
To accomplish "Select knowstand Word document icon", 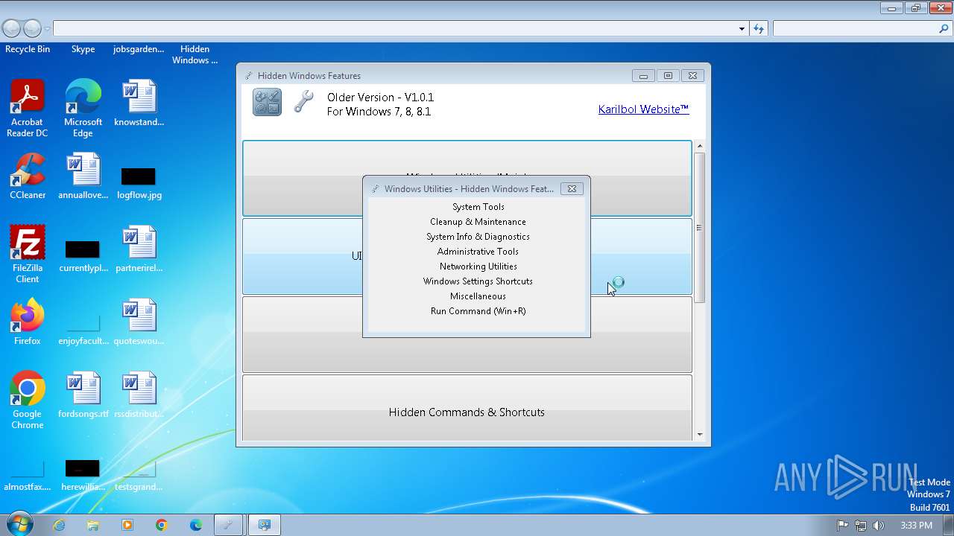I will (x=139, y=103).
